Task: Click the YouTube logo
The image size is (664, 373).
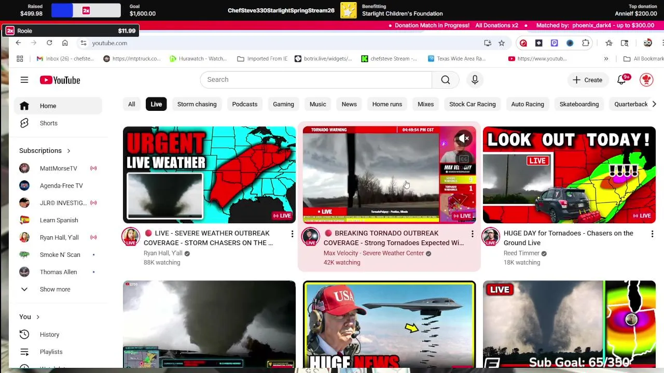Action: (x=60, y=80)
